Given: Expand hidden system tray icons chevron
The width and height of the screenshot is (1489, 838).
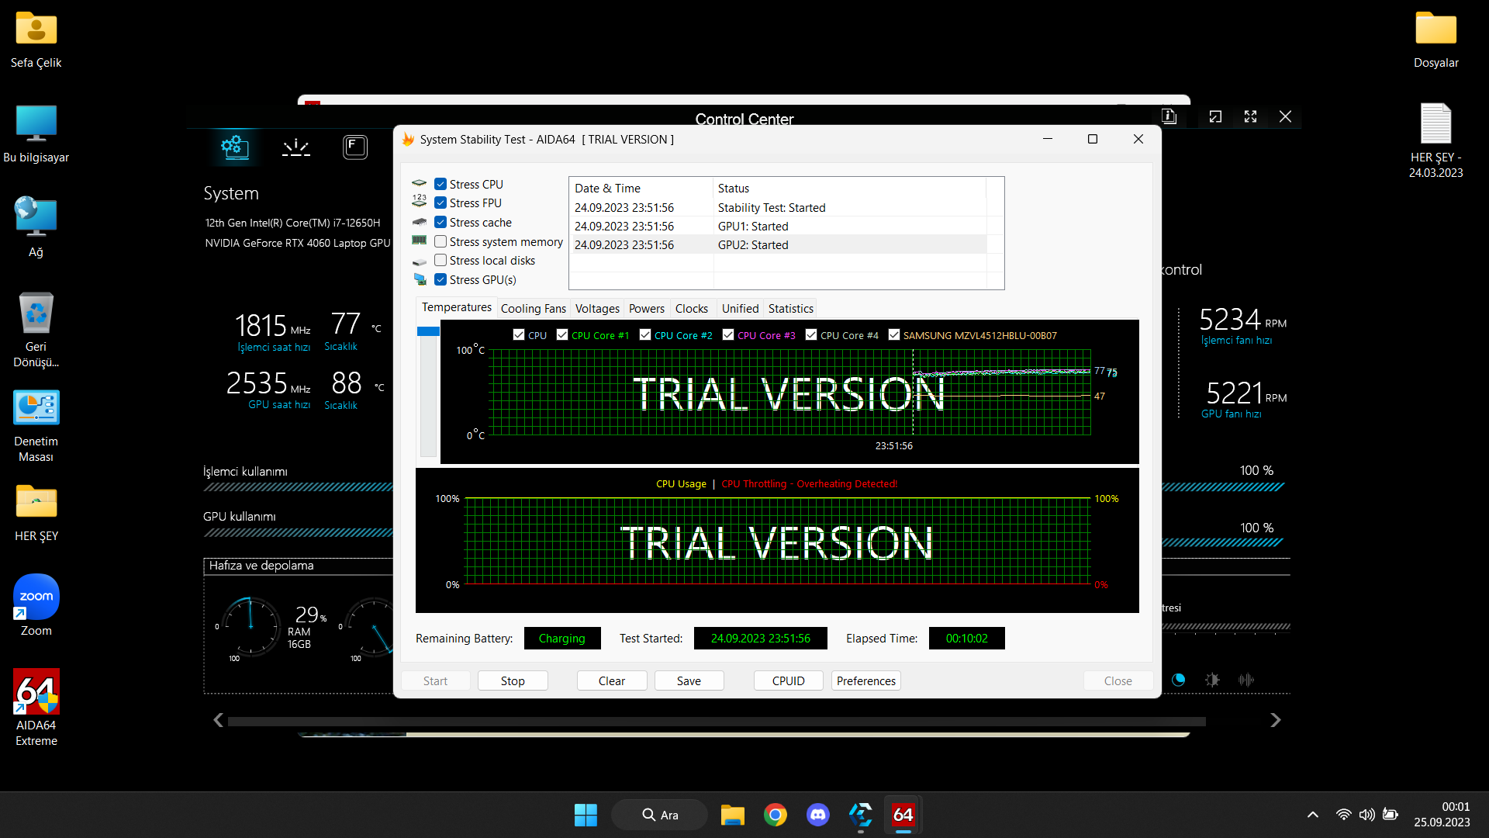Looking at the screenshot, I should tap(1312, 815).
